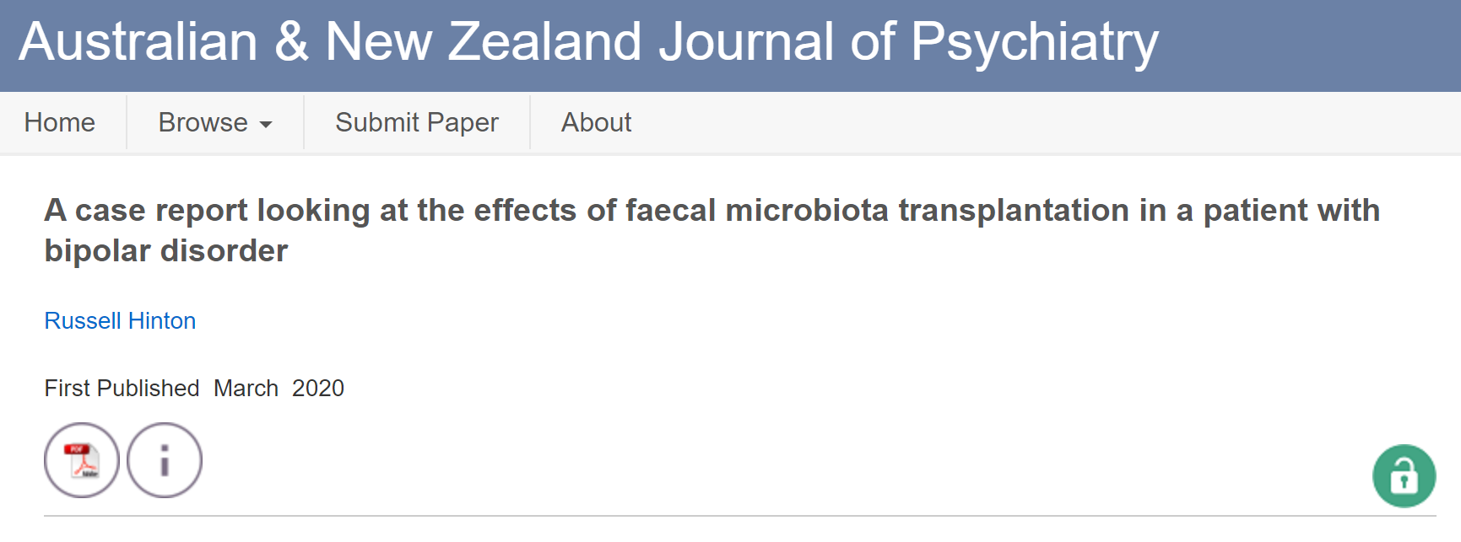Click the publication year 2020

coord(318,388)
